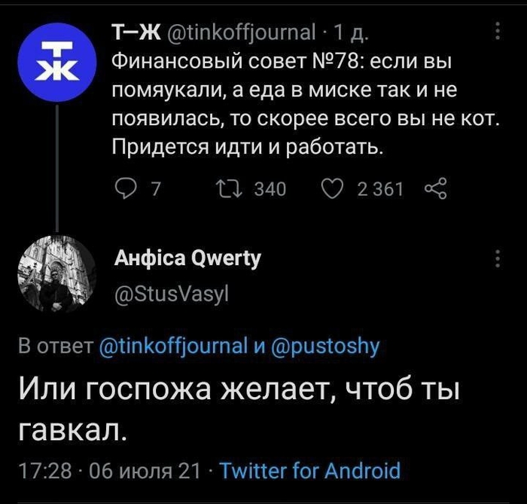Click the Анфіса Qwerty display name
This screenshot has height=504, width=527.
(x=187, y=258)
